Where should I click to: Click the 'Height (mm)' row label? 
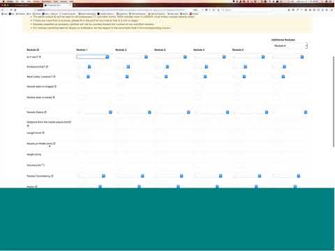tap(34, 154)
